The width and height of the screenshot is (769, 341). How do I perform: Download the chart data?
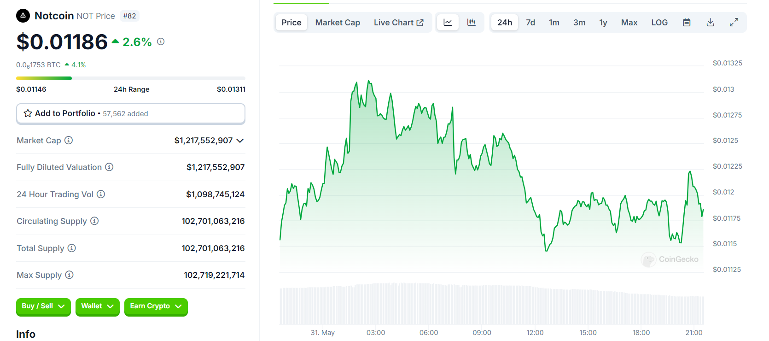point(711,23)
